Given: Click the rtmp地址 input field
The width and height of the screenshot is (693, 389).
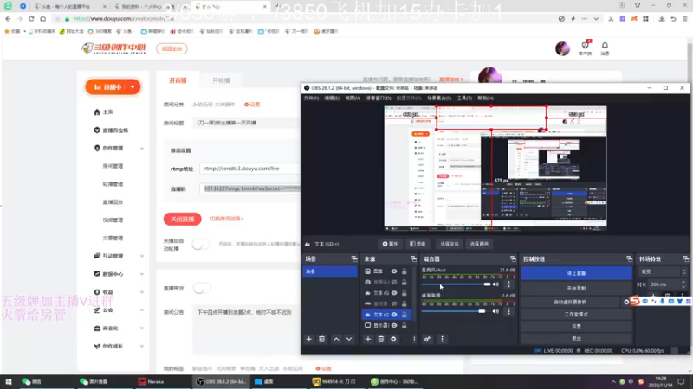Looking at the screenshot, I should coord(249,169).
